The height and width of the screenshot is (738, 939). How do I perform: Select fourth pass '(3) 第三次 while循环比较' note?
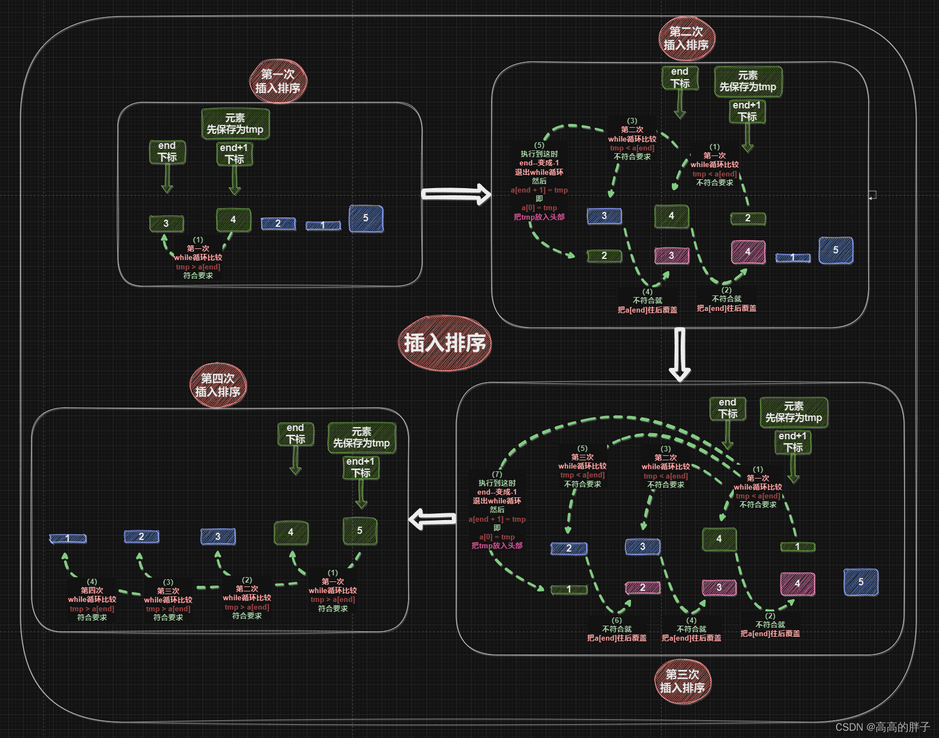tap(168, 601)
